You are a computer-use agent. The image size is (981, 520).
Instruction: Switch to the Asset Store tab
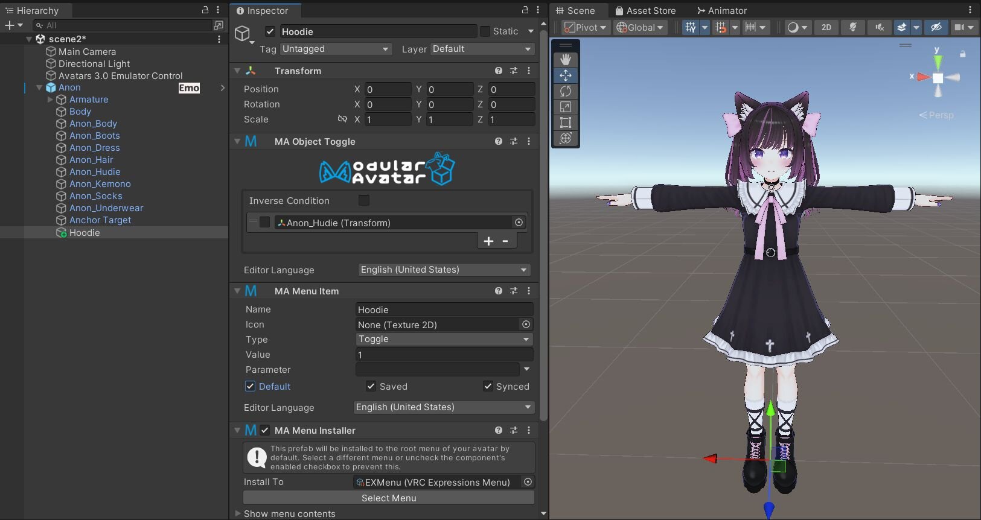coord(645,10)
